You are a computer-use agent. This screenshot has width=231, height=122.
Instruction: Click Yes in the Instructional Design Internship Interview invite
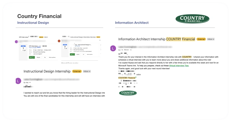(71, 54)
